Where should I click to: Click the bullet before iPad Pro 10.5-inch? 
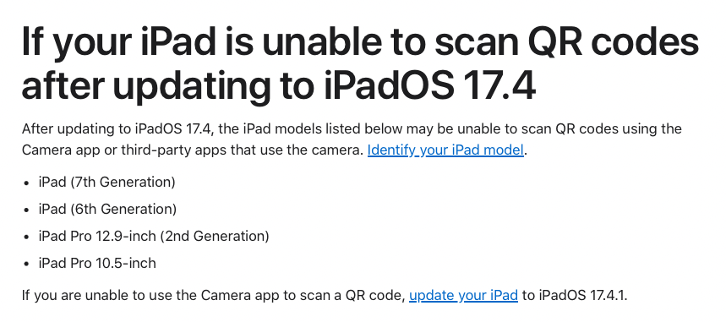[26, 264]
